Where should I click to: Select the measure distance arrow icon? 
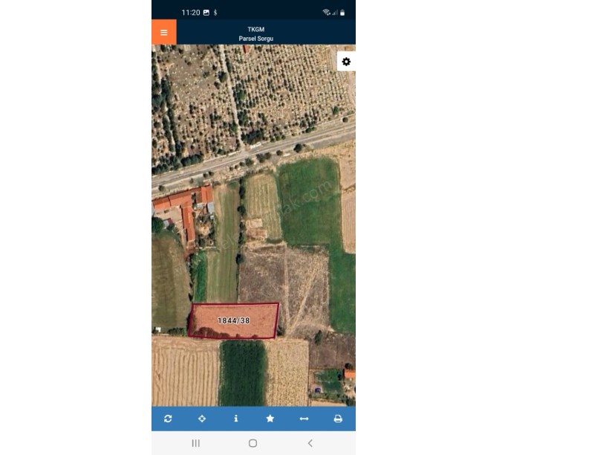click(x=304, y=419)
